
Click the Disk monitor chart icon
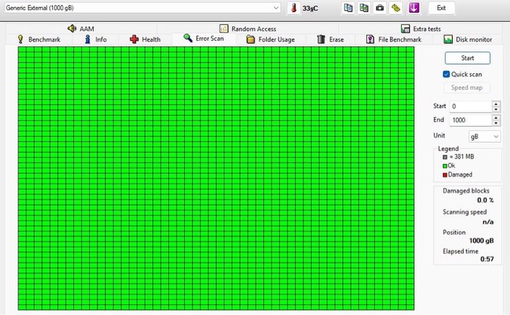point(448,39)
